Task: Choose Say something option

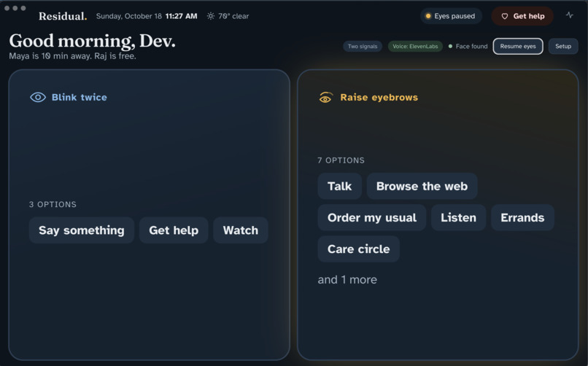Action: coord(82,230)
